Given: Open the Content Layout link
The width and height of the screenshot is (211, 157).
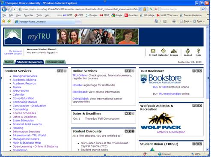Looking at the screenshot, I should click(x=13, y=54).
